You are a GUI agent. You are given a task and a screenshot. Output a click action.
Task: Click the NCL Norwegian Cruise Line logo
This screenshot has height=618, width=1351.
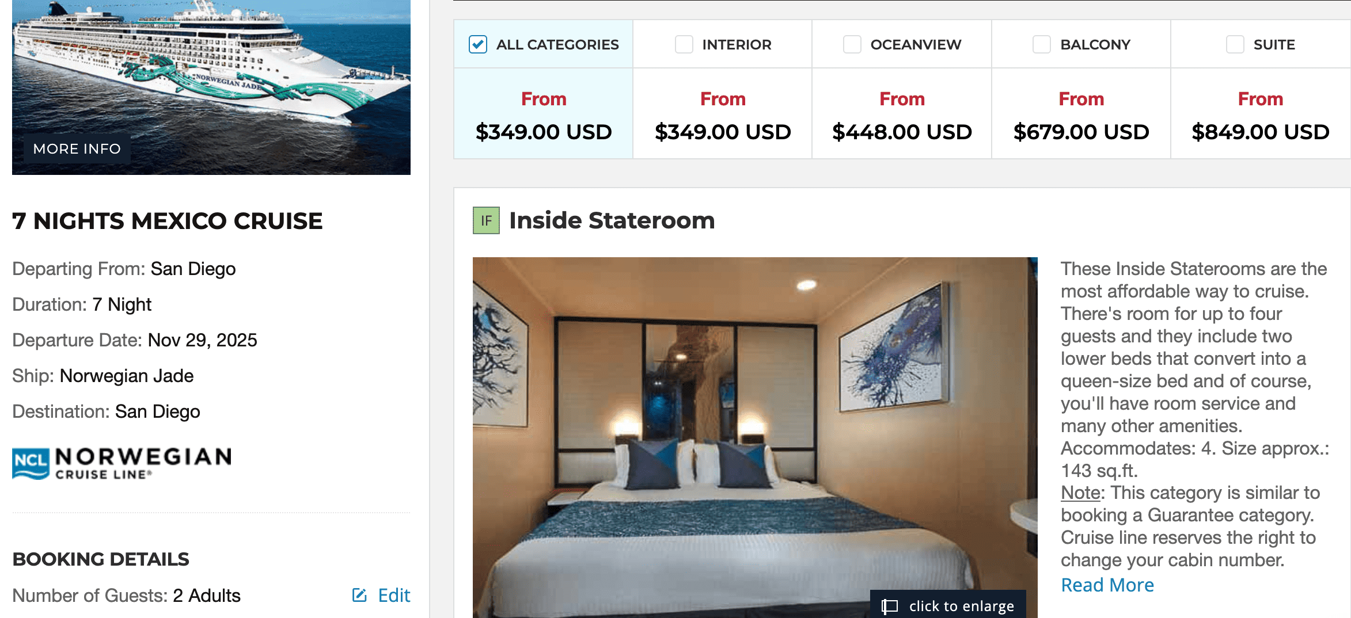coord(122,463)
